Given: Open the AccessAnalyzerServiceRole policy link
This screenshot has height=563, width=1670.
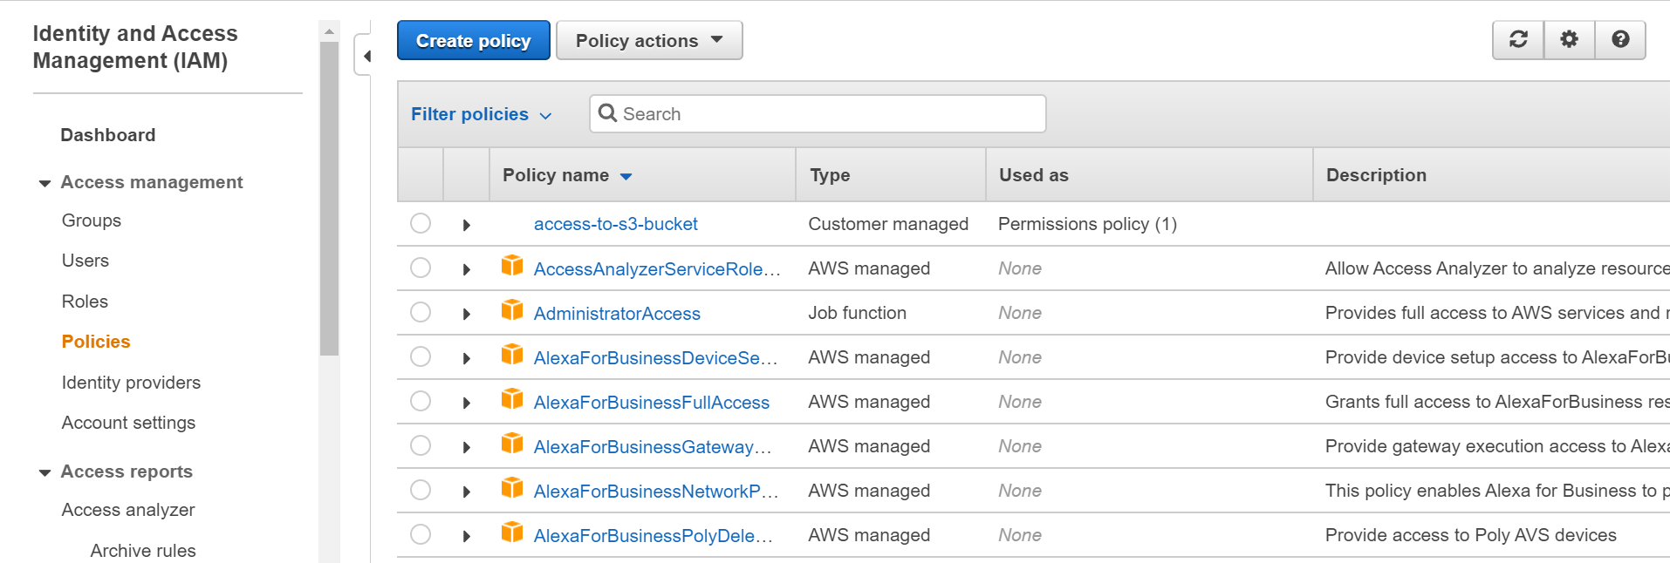Looking at the screenshot, I should tap(657, 269).
